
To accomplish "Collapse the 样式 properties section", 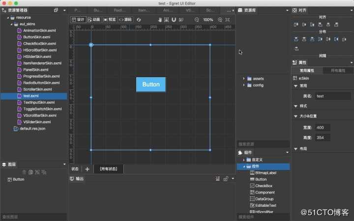I will click(296, 106).
